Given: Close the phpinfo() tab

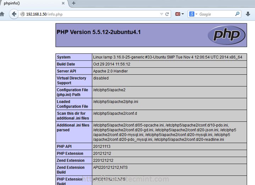Looking at the screenshot, I should click(x=63, y=3).
